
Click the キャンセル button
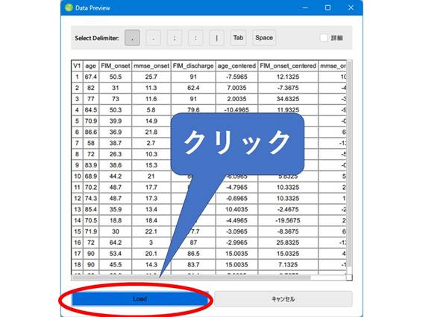coord(283,298)
